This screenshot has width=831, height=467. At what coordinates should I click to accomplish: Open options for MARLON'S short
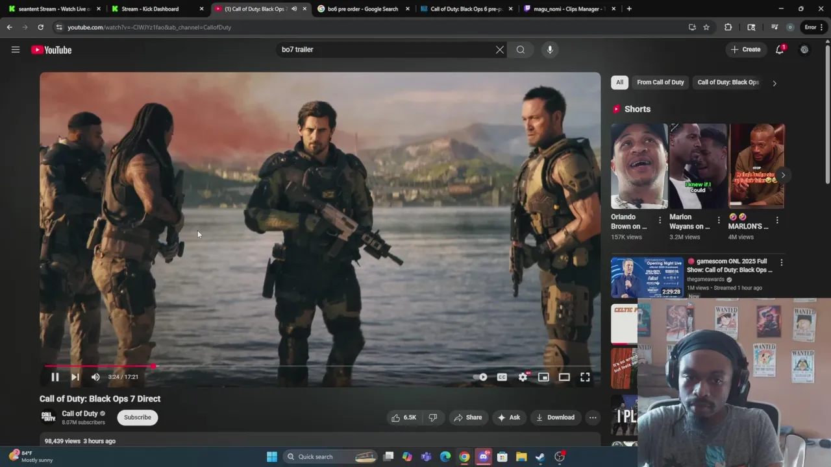(x=777, y=221)
